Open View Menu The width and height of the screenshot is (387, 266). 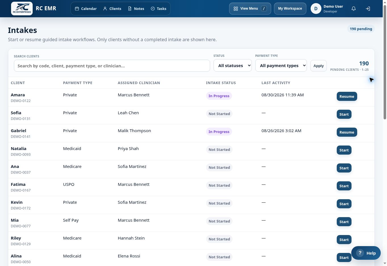(250, 9)
